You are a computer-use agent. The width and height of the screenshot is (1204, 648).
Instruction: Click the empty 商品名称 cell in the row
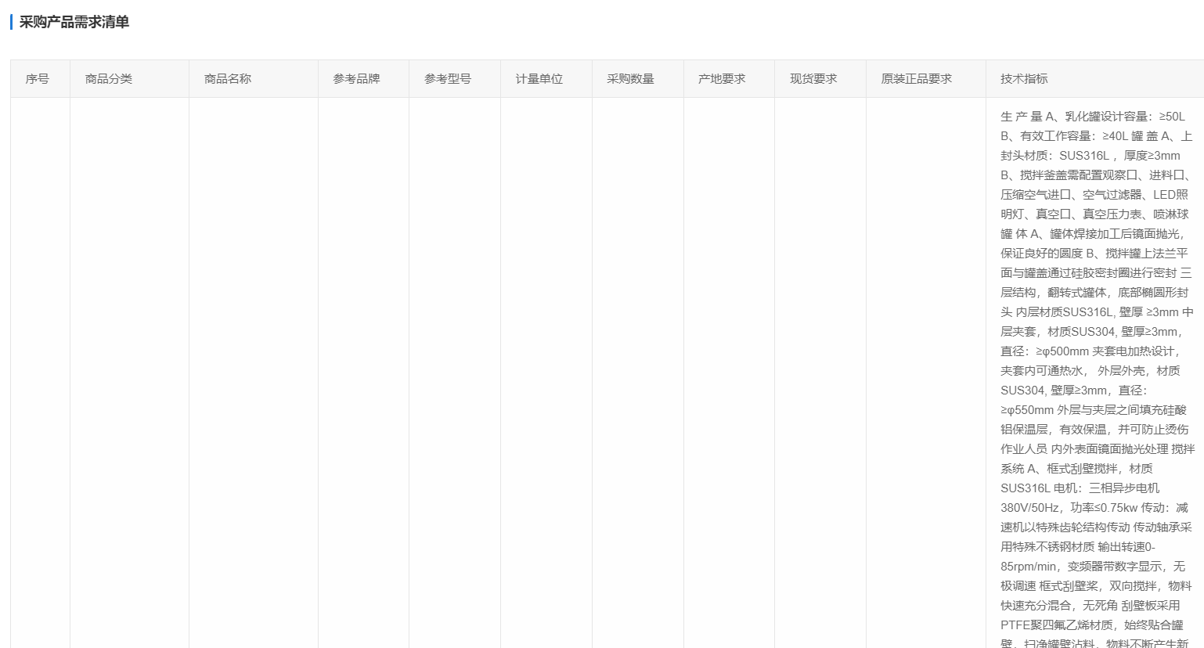253,373
